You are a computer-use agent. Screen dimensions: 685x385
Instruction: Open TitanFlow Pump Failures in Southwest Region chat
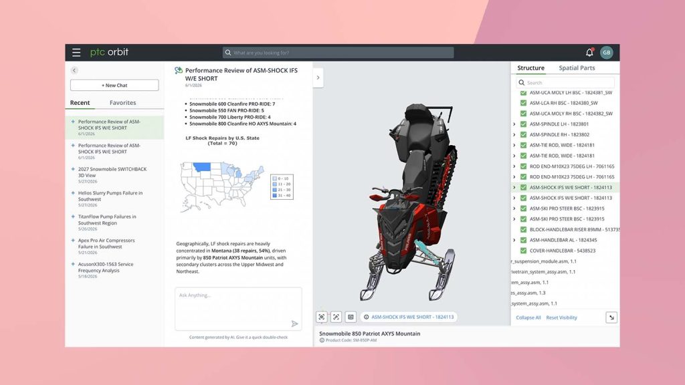114,222
